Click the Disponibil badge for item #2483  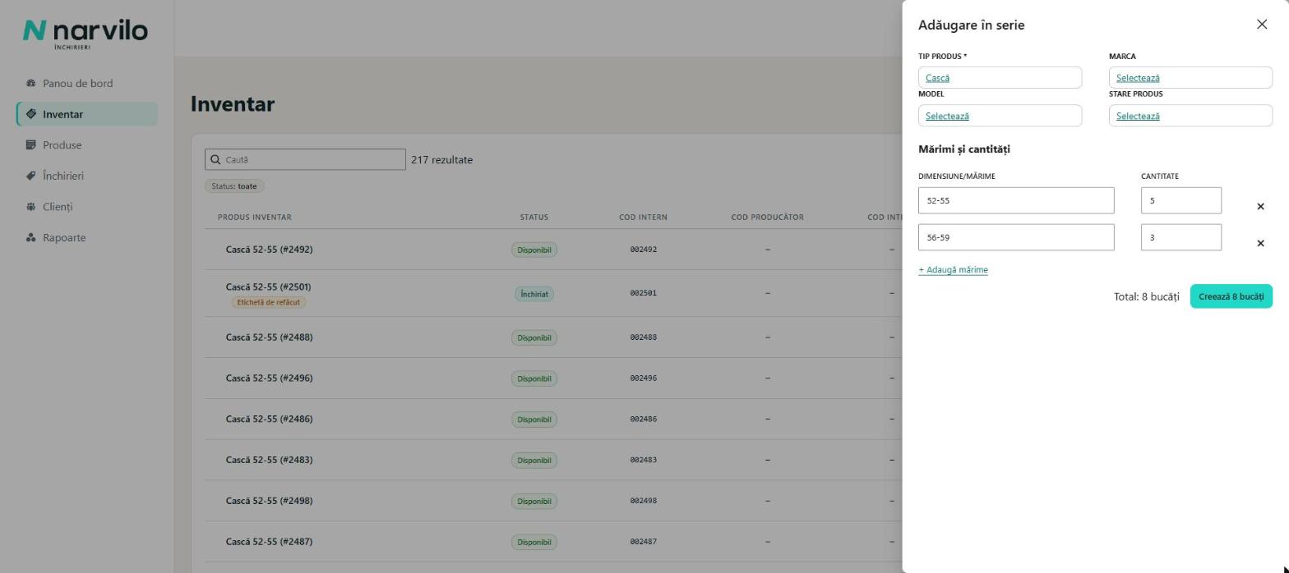coord(534,461)
